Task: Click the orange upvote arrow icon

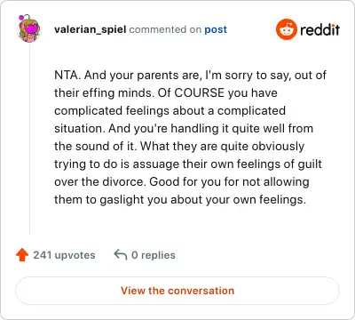Action: [x=22, y=255]
